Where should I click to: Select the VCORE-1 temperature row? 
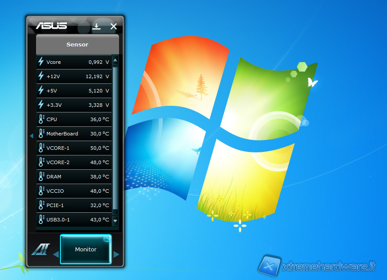(x=74, y=148)
